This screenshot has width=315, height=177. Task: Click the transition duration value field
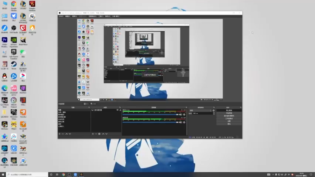point(202,113)
